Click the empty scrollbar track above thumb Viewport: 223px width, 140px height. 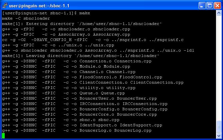click(x=219, y=68)
